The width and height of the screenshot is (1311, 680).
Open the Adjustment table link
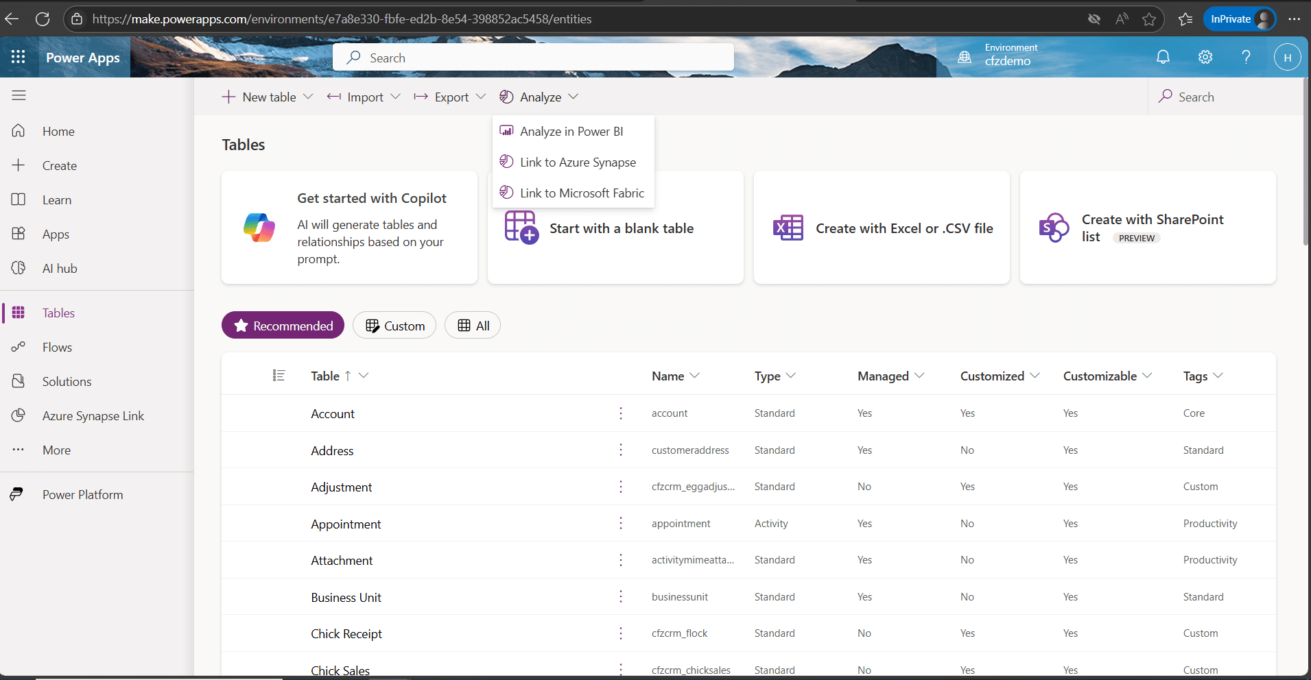coord(341,487)
